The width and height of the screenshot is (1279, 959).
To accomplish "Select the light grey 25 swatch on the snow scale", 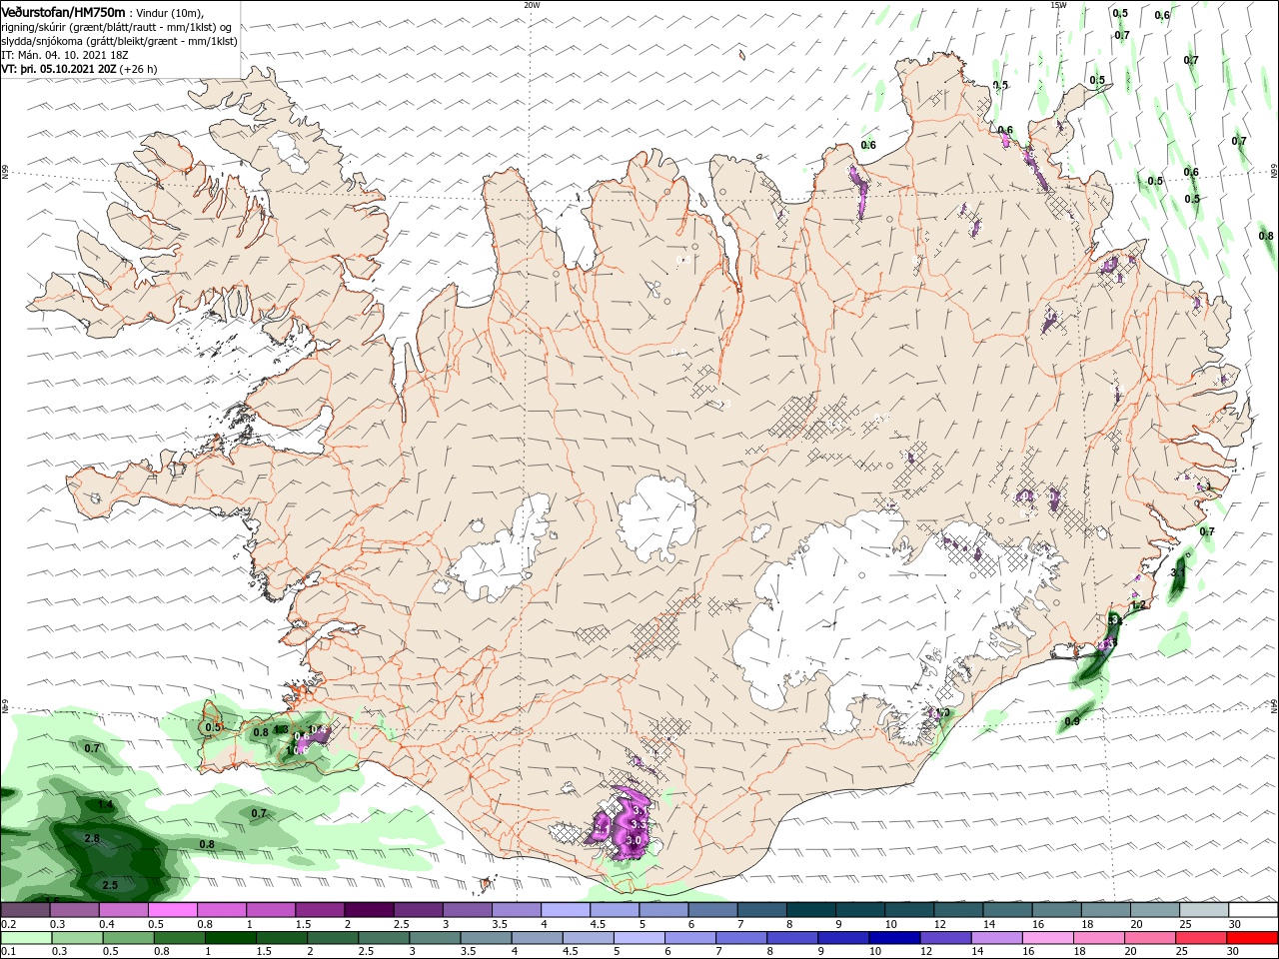I will (1204, 910).
